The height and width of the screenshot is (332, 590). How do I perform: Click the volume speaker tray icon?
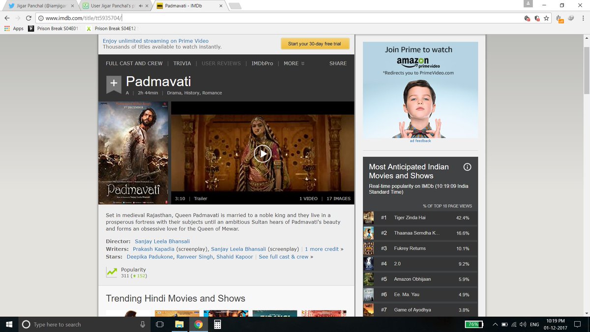tap(523, 325)
